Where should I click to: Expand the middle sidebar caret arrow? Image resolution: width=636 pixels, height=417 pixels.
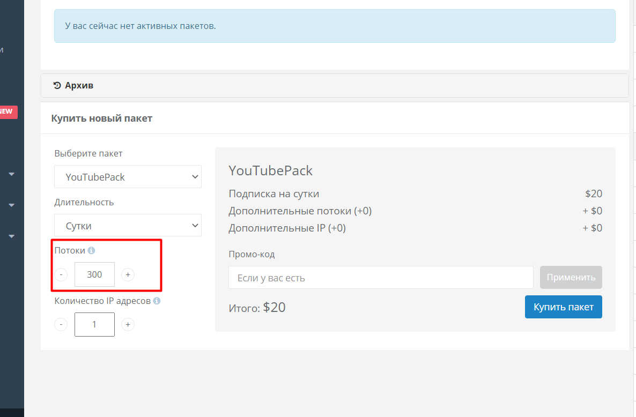[12, 205]
